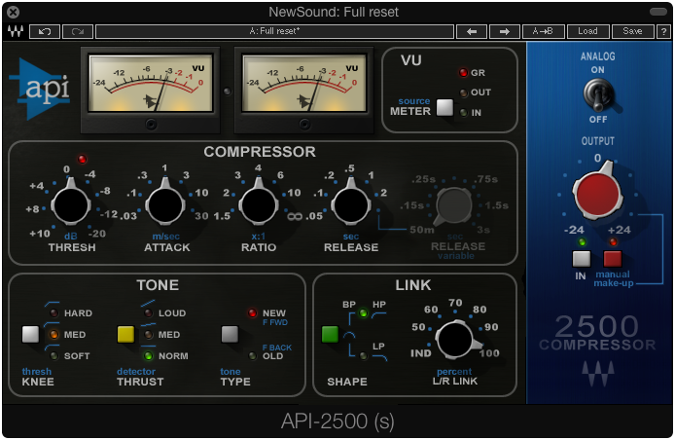Click the IN meter indicator LED

pyautogui.click(x=463, y=113)
